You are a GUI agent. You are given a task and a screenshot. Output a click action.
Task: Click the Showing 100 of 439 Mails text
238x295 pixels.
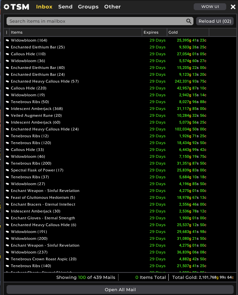point(86,277)
